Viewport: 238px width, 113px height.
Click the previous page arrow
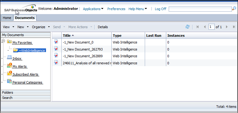pos(205,27)
